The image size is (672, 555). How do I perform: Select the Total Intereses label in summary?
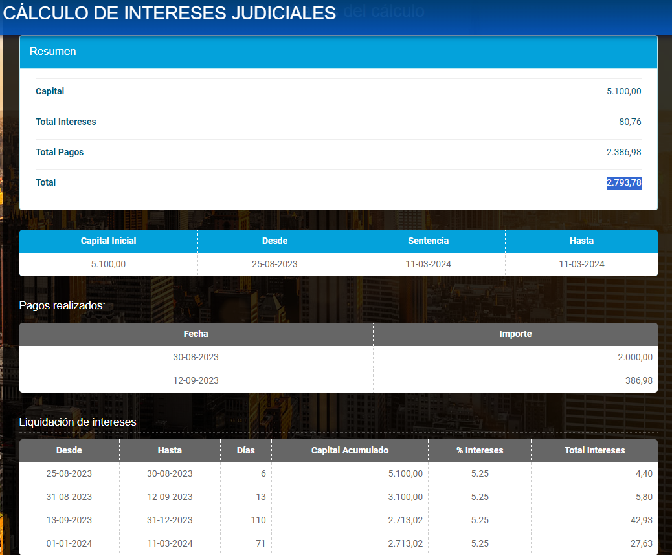(x=66, y=122)
